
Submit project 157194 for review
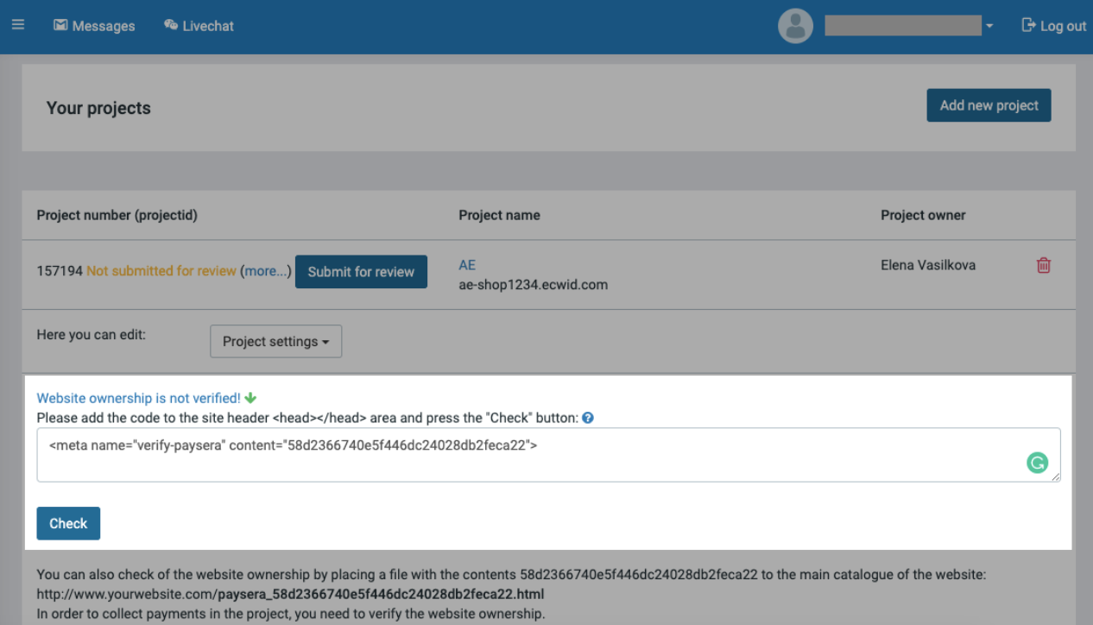(x=361, y=271)
